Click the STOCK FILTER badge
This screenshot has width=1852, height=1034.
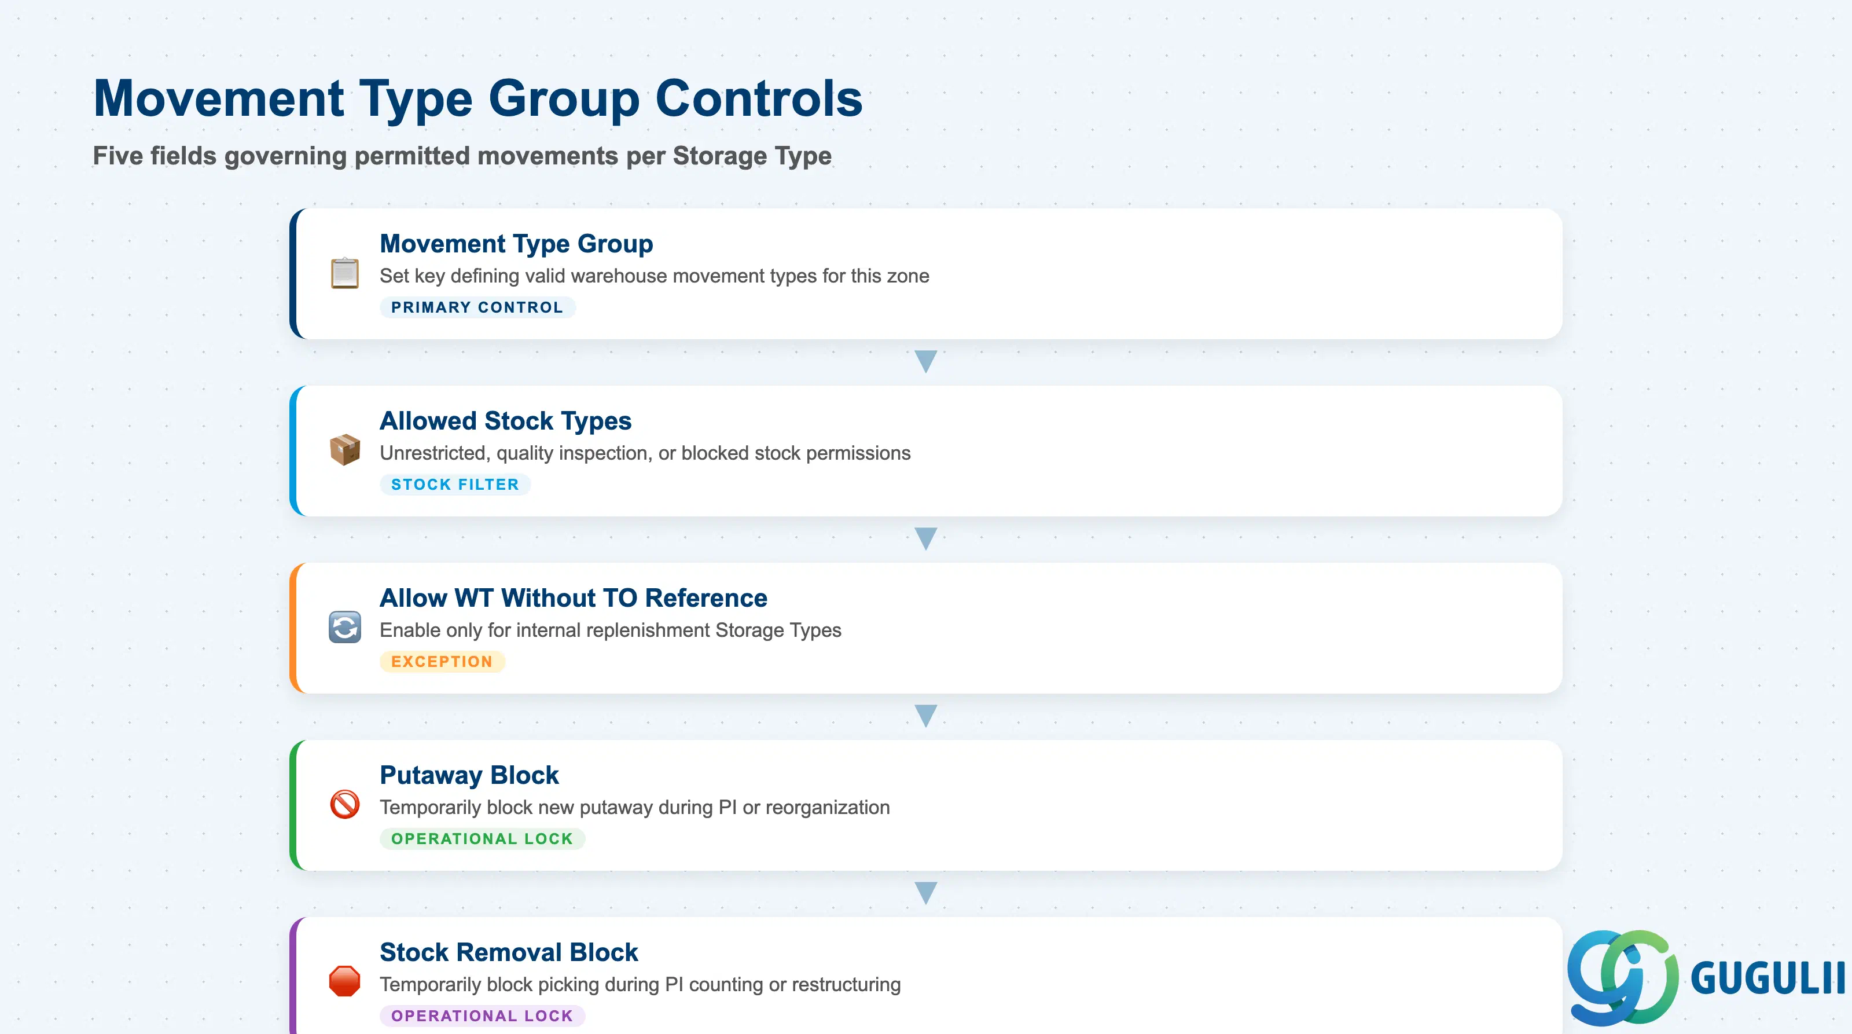[x=455, y=484]
